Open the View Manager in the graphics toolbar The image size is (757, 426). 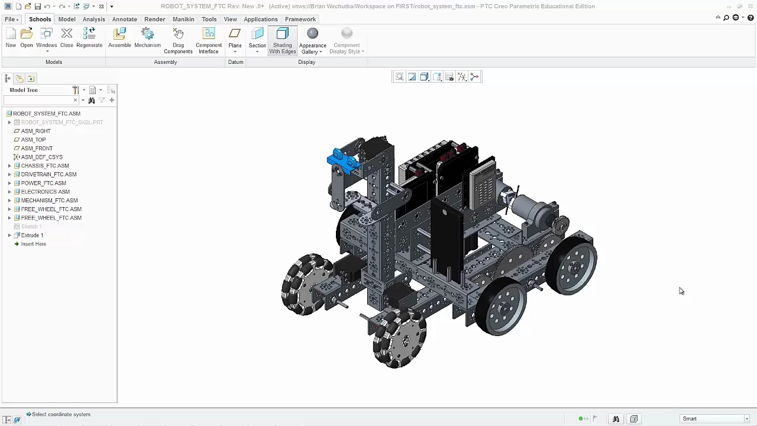[449, 77]
